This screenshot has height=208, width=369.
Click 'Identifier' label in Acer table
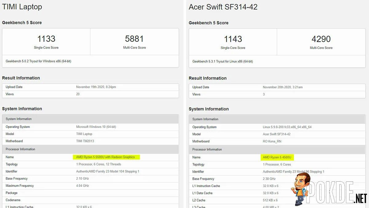pos(198,172)
